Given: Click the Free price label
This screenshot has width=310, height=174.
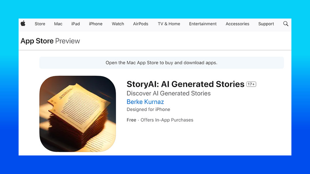Looking at the screenshot, I should [x=131, y=120].
